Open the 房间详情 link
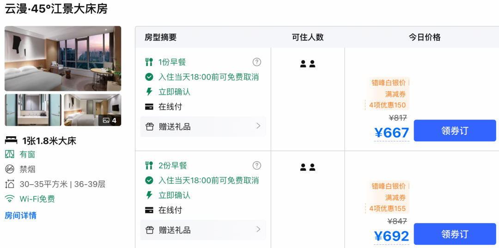499x248 pixels. (x=20, y=216)
